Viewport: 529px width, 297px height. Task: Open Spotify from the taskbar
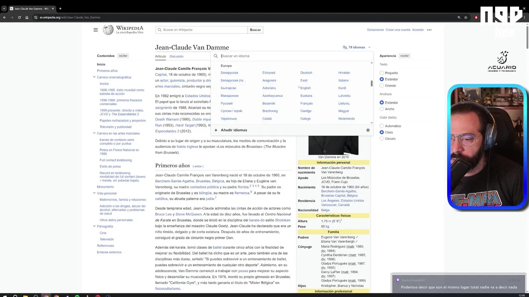(77, 295)
